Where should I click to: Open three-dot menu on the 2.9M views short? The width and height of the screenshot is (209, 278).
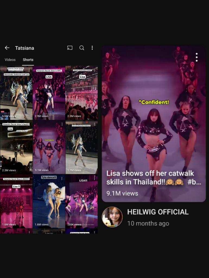tap(62, 70)
